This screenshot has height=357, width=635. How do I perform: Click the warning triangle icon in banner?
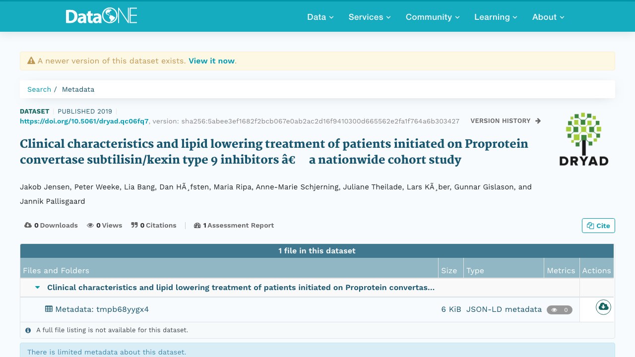click(31, 60)
